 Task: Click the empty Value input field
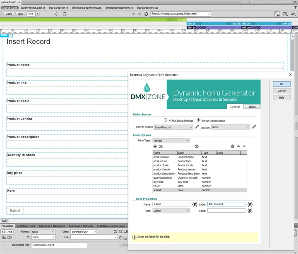pos(226,211)
